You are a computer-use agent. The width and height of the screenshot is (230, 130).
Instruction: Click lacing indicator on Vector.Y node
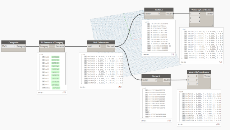tap(169, 84)
